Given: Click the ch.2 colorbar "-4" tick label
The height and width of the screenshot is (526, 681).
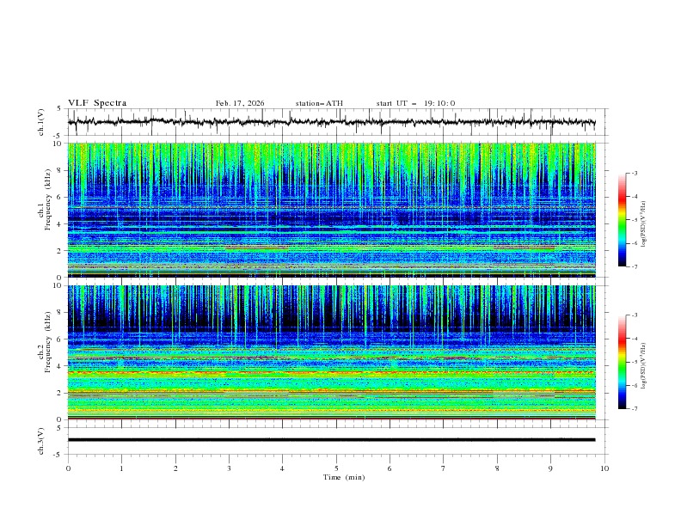Looking at the screenshot, I should pyautogui.click(x=634, y=339).
